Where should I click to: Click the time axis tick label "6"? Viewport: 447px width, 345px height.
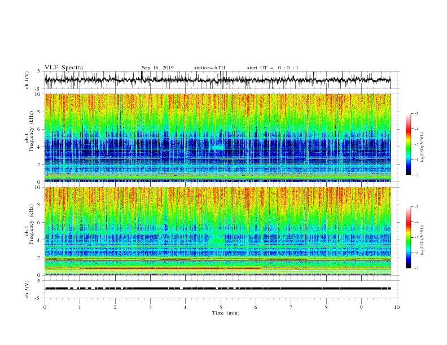pyautogui.click(x=256, y=307)
